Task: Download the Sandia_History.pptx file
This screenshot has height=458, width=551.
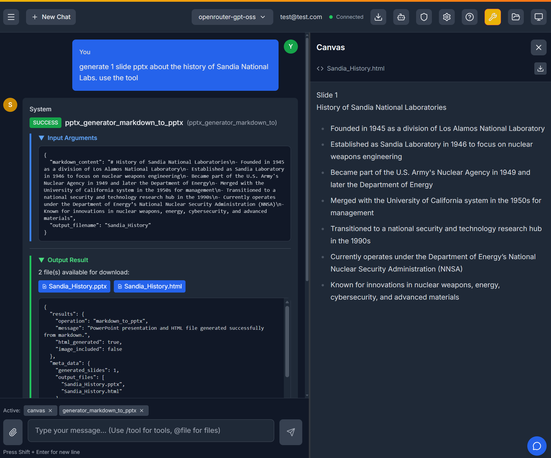Action: click(x=74, y=286)
